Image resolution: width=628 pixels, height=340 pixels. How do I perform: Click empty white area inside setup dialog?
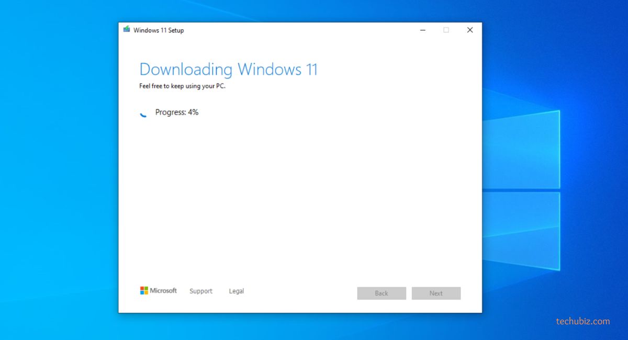pyautogui.click(x=298, y=199)
